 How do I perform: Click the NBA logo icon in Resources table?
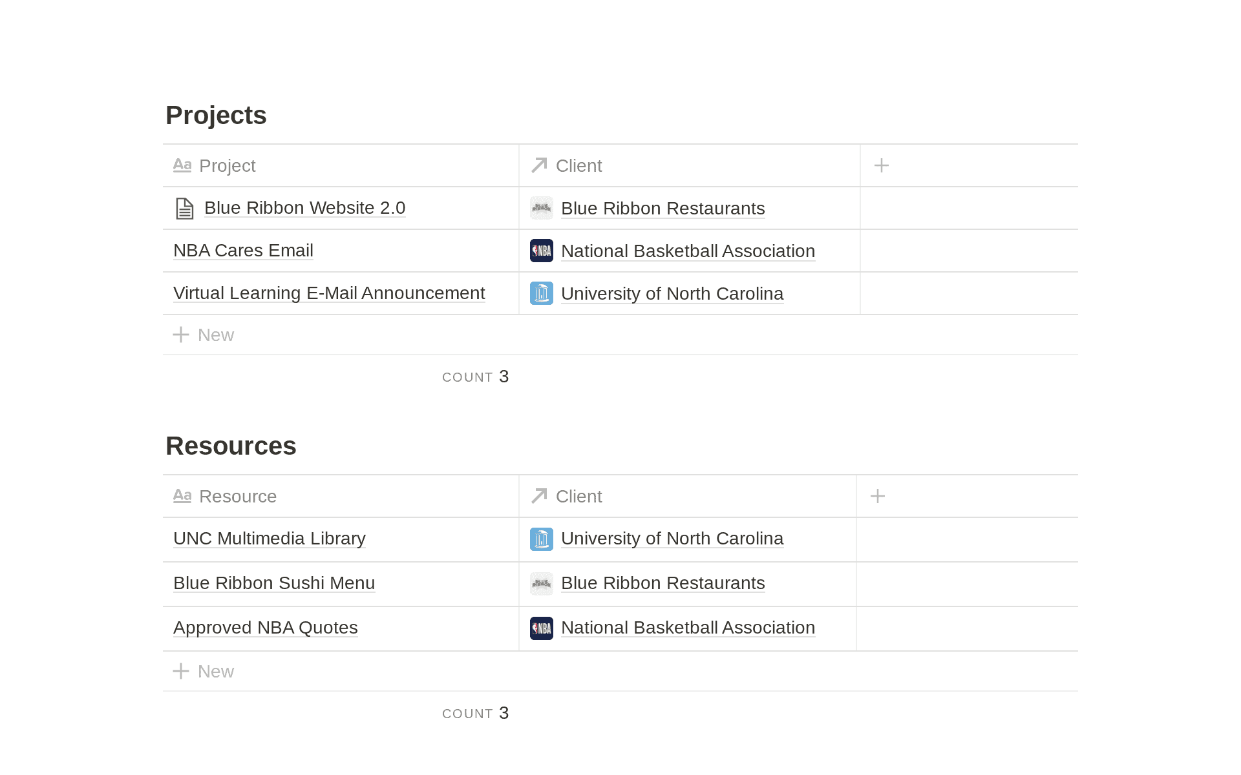(x=541, y=628)
